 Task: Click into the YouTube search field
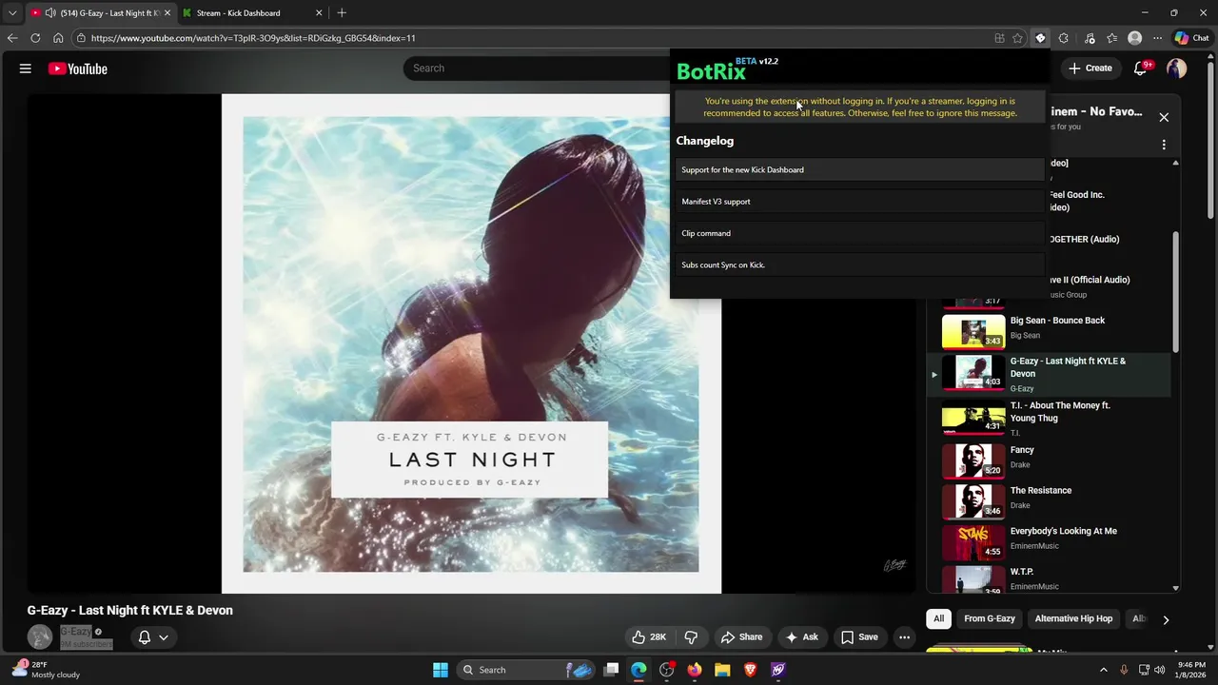538,68
